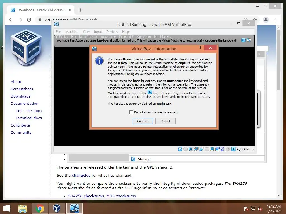Click the network icon in system tray

pyautogui.click(x=253, y=209)
